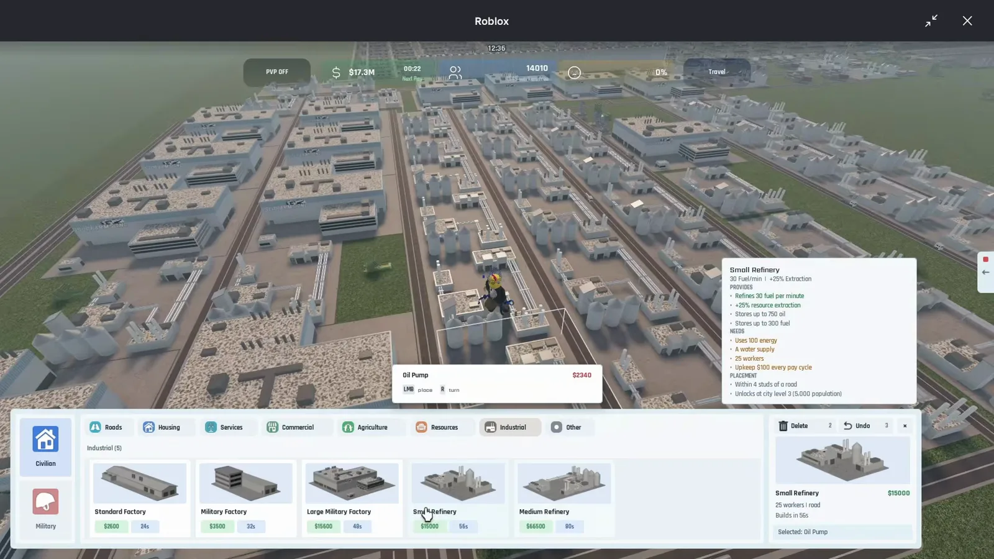Click the $17.3M money balance
994x559 pixels.
[x=362, y=73]
